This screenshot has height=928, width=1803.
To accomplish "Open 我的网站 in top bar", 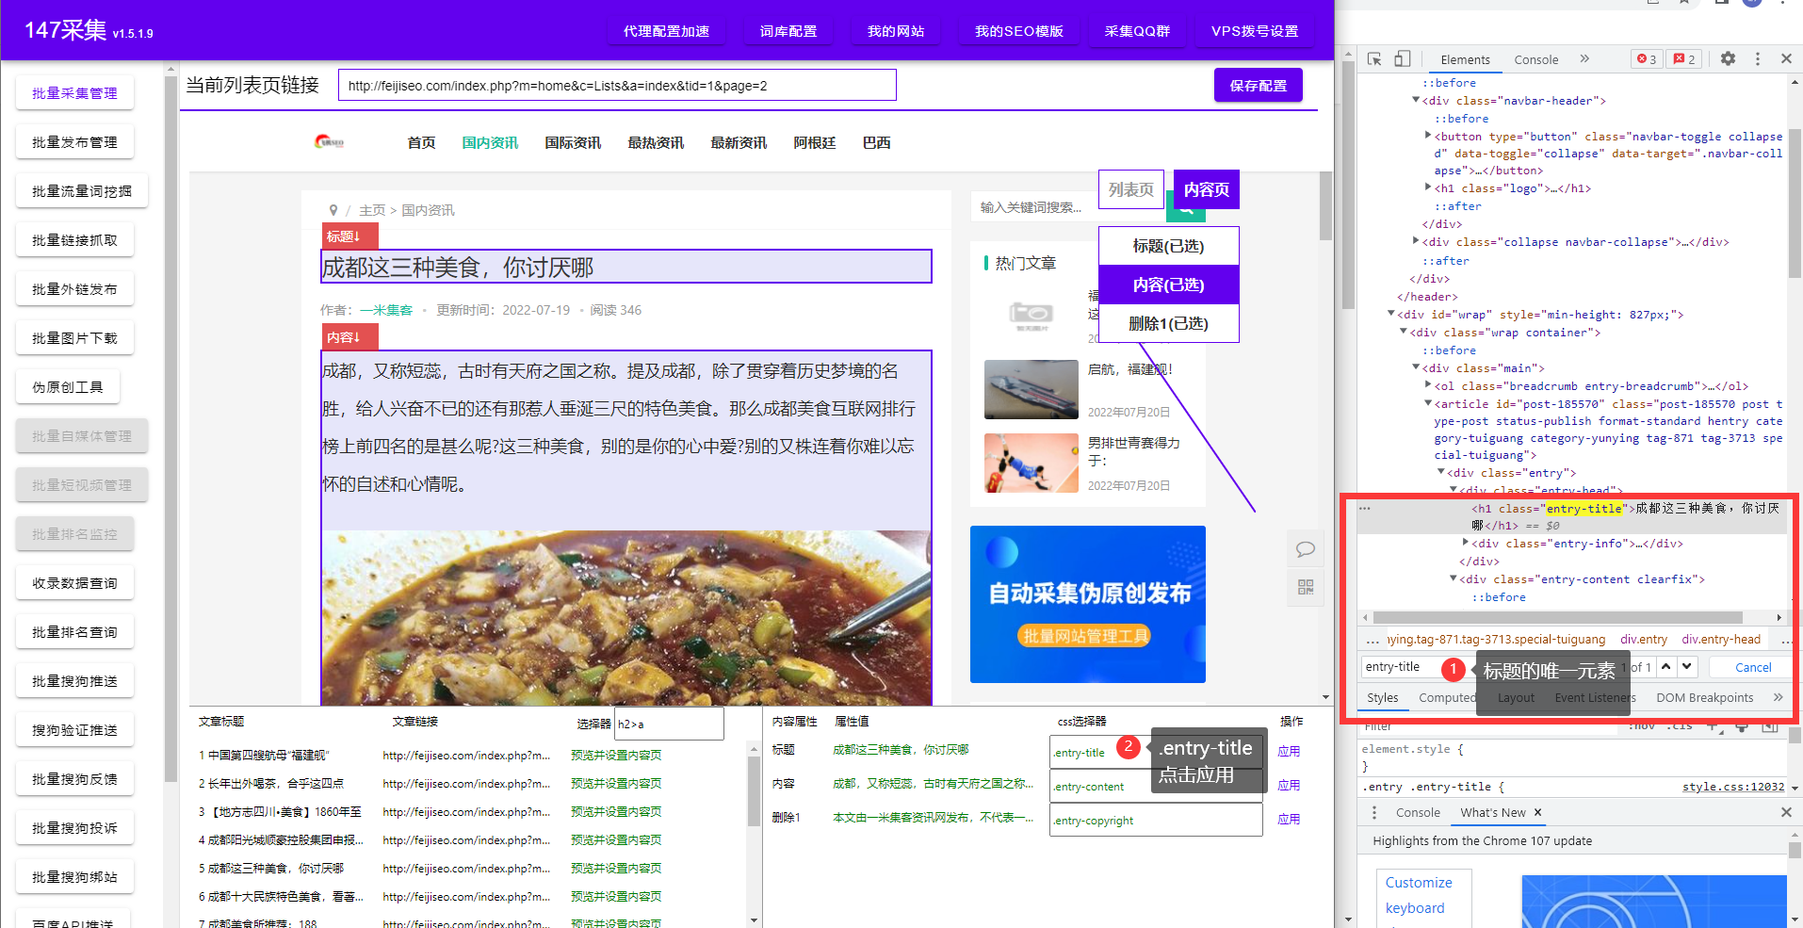I will tap(896, 31).
